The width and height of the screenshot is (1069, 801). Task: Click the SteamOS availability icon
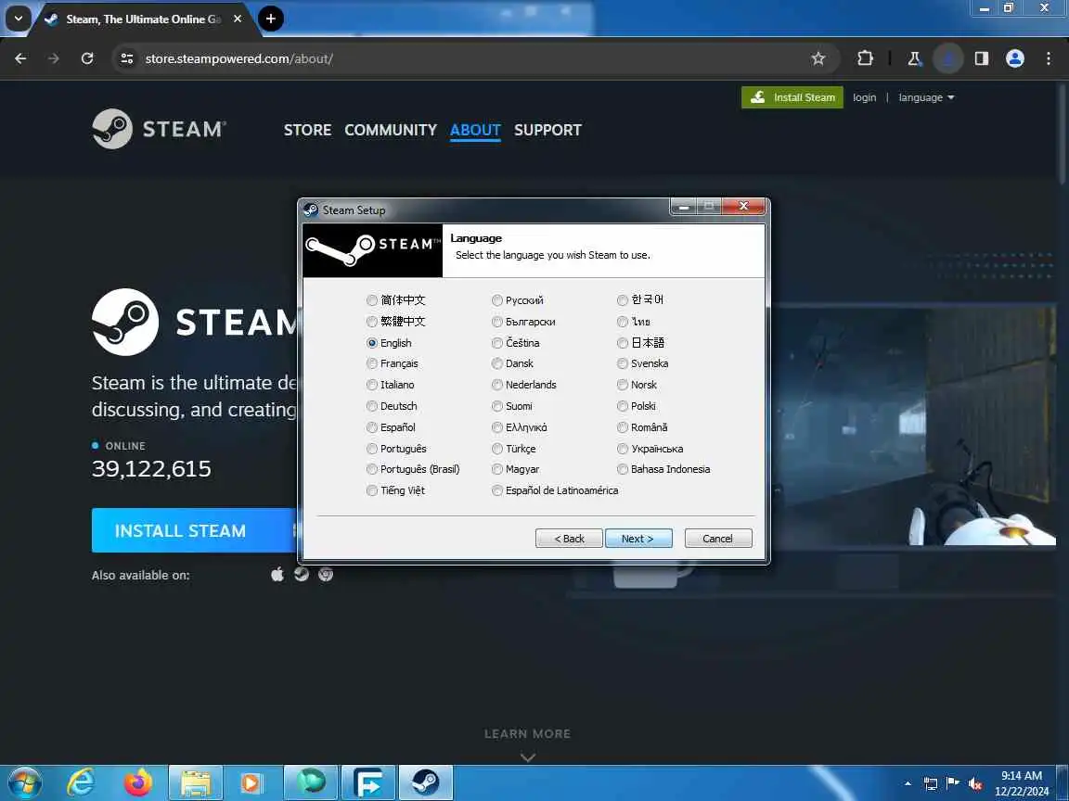(302, 574)
